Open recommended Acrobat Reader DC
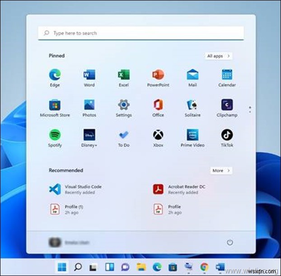Screen dimensions: 281x276 179,189
